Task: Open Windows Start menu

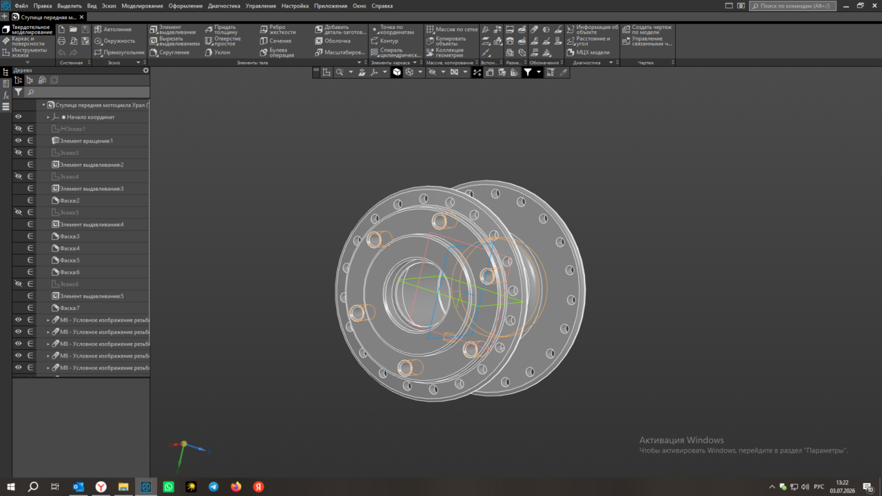Action: coord(10,486)
